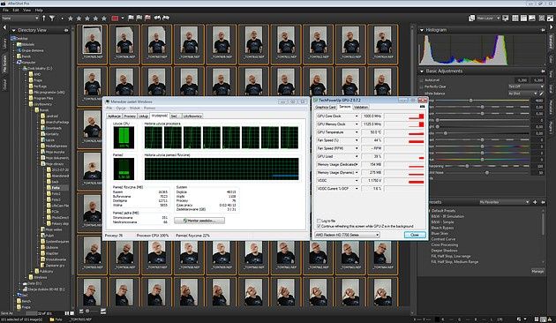Toggle the Perfectly Clear checkbox
This screenshot has height=323, width=556.
pos(421,86)
